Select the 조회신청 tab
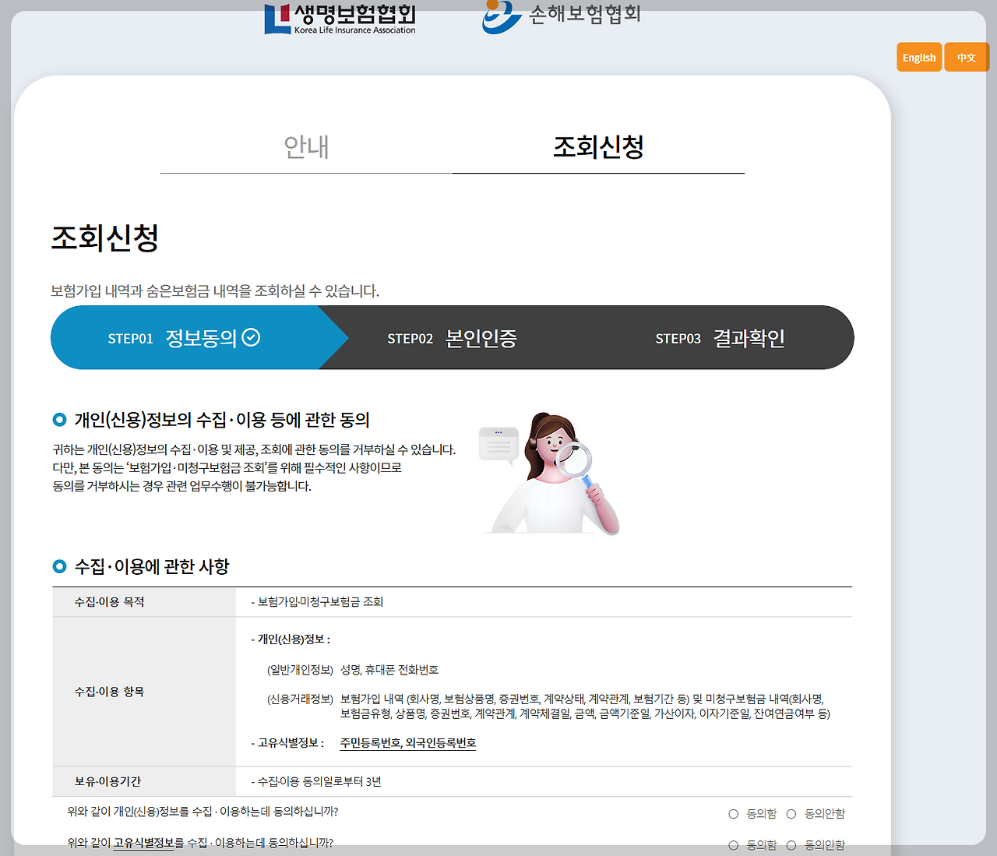The height and width of the screenshot is (856, 997). click(597, 147)
